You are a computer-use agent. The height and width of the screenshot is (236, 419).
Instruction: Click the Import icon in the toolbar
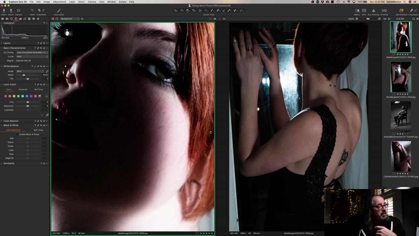3,11
